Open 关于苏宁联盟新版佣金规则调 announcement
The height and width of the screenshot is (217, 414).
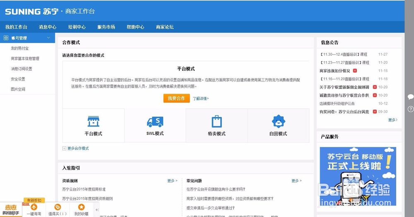pos(344,87)
